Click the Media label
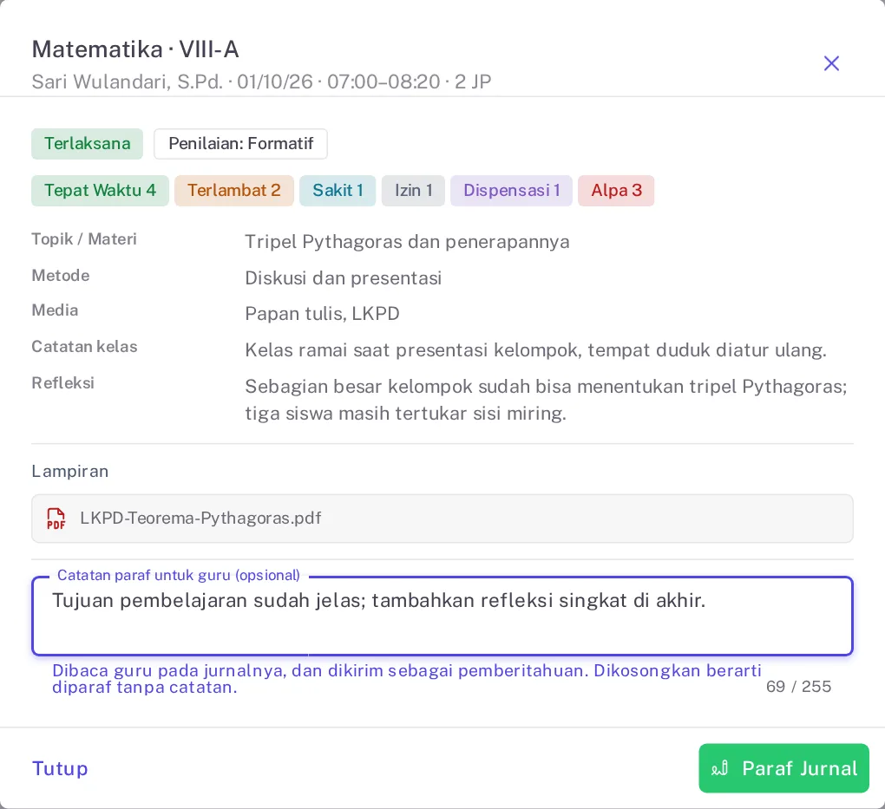The height and width of the screenshot is (809, 885). pos(55,310)
